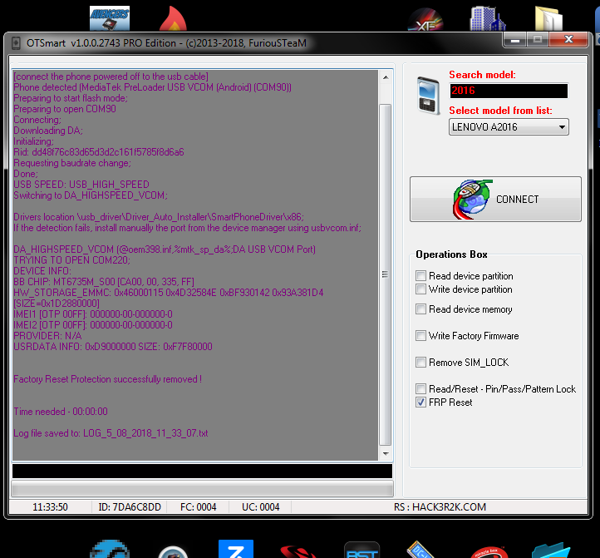Open the red flame desktop icon
The height and width of the screenshot is (558, 600).
[x=173, y=18]
